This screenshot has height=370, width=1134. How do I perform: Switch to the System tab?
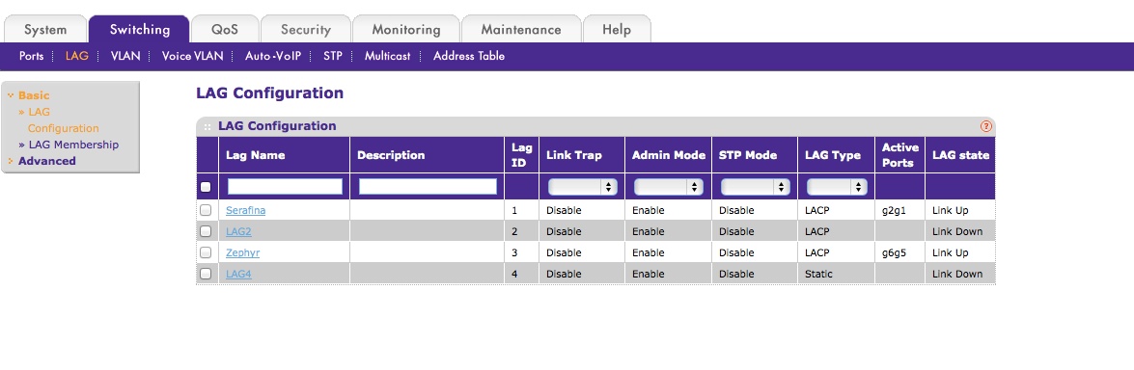coord(44,30)
